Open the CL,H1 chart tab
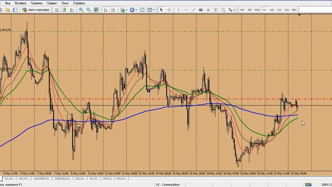Screen dimensions: 332x187 click(x=9, y=179)
